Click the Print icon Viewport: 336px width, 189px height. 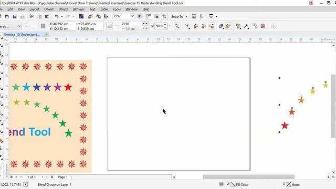click(22, 16)
